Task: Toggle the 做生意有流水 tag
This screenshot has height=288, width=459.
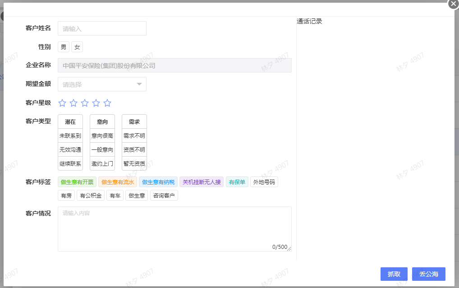Action: [118, 182]
